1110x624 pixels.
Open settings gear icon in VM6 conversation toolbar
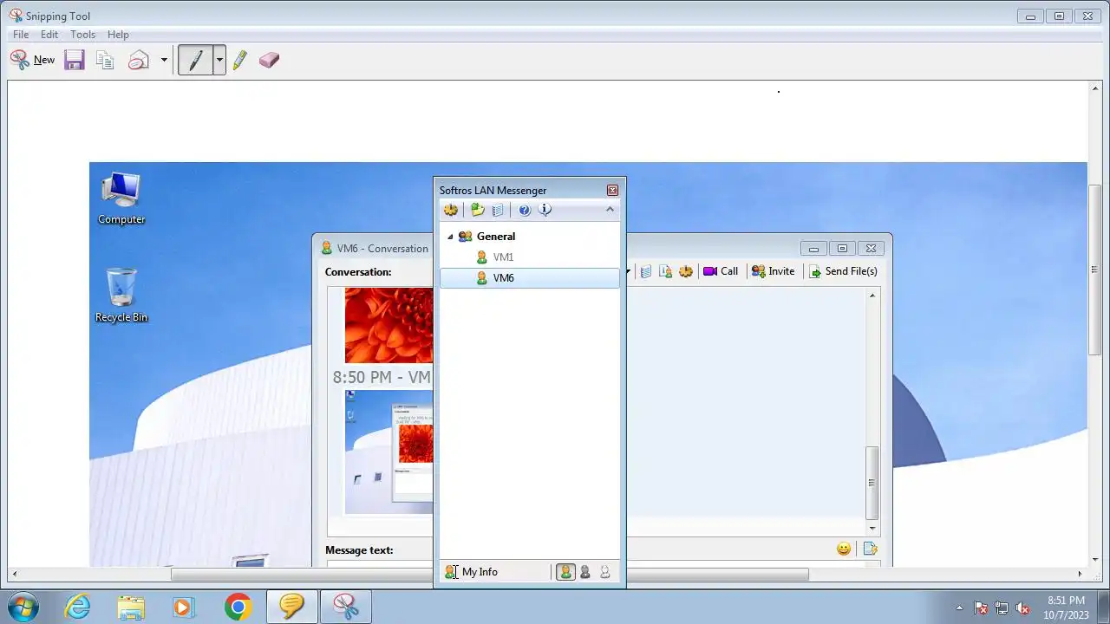click(x=686, y=271)
